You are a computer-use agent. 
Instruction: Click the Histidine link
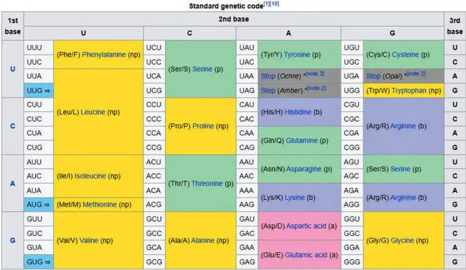[298, 112]
